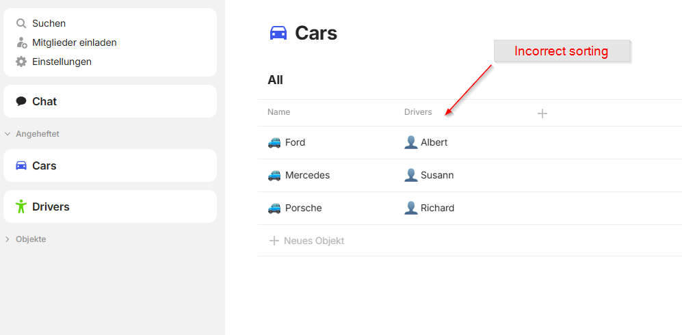Click the Name column header

point(279,112)
